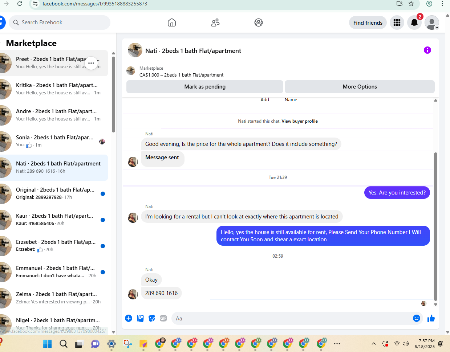The height and width of the screenshot is (352, 450).
Task: Open Task View on taskbar
Action: coord(79,344)
